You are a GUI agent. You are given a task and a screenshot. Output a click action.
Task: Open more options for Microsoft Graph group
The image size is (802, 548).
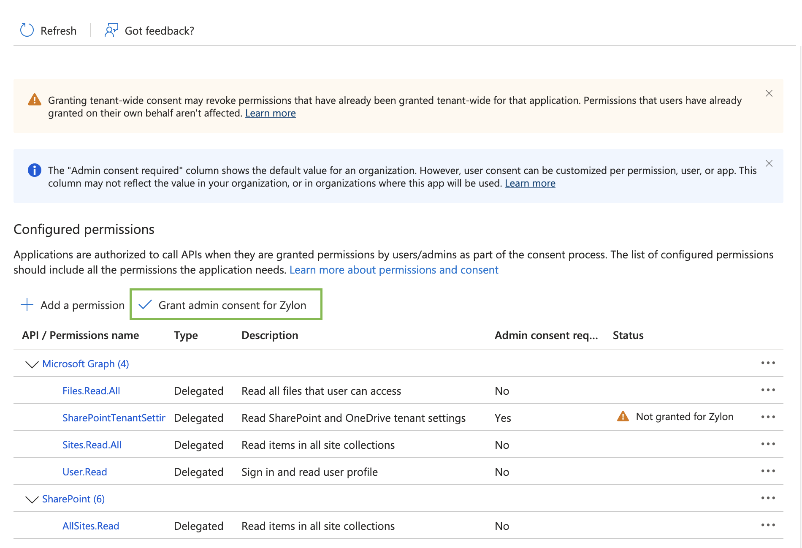(768, 363)
